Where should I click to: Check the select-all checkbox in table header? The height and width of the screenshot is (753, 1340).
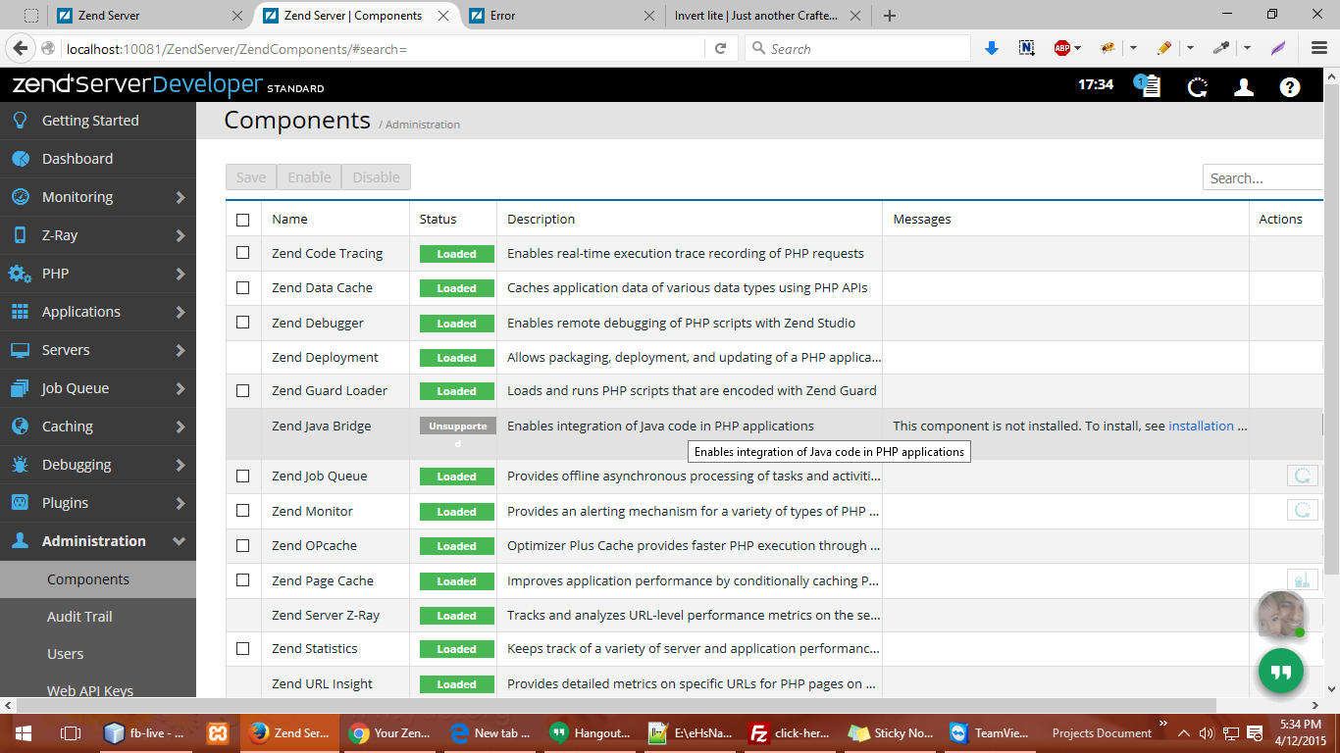coord(243,220)
